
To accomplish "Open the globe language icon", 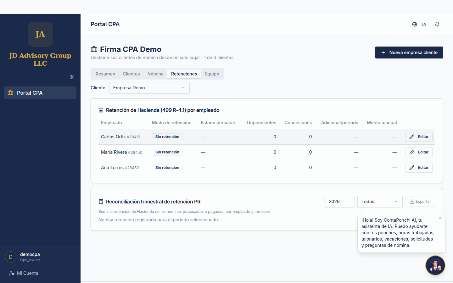I will click(415, 24).
